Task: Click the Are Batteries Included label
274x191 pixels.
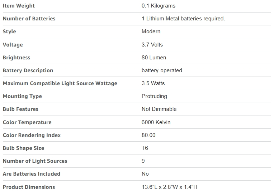Action: [x=32, y=174]
